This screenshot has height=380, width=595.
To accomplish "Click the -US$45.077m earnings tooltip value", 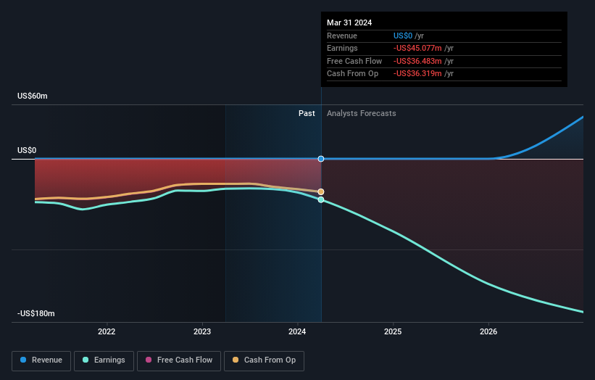I will click(423, 48).
